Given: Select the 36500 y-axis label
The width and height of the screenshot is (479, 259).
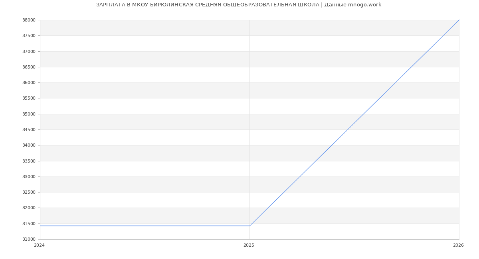Looking at the screenshot, I should point(29,67).
